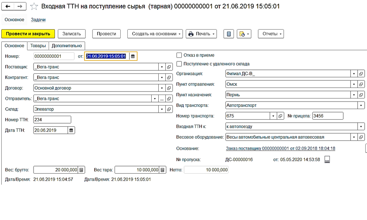Click Провести и закрыть button

(28, 34)
